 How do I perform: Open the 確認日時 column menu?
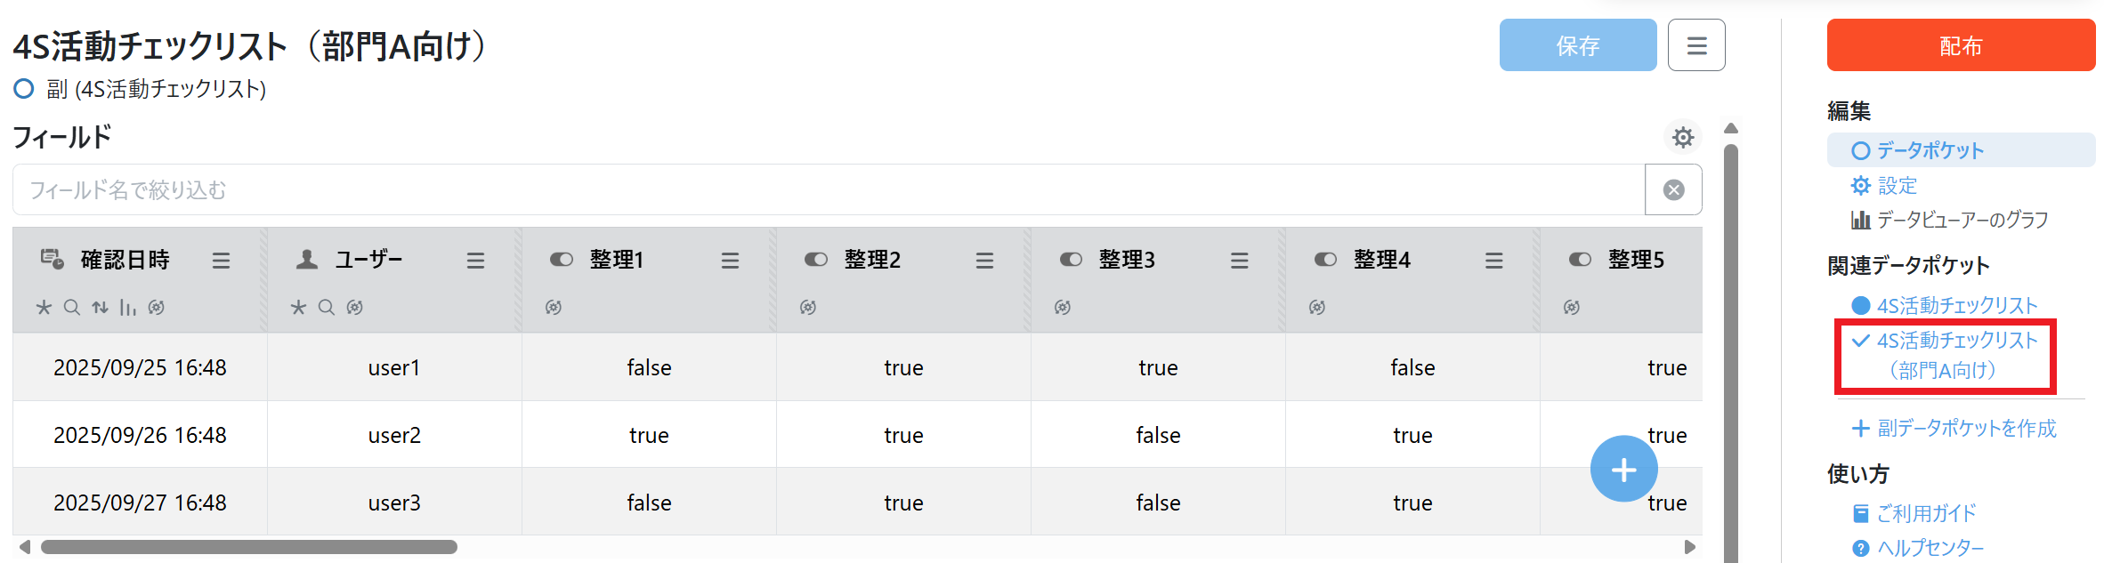pos(221,261)
